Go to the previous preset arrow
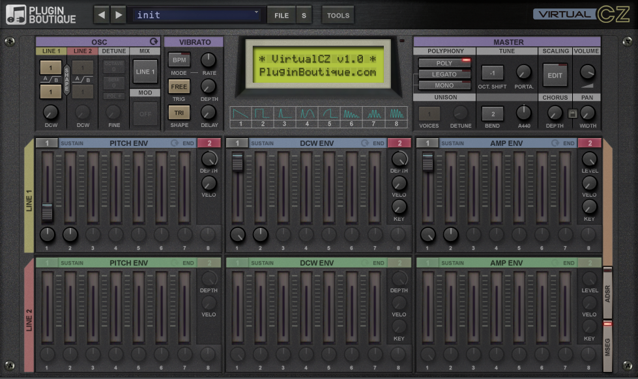Image resolution: width=638 pixels, height=379 pixels. pyautogui.click(x=101, y=15)
